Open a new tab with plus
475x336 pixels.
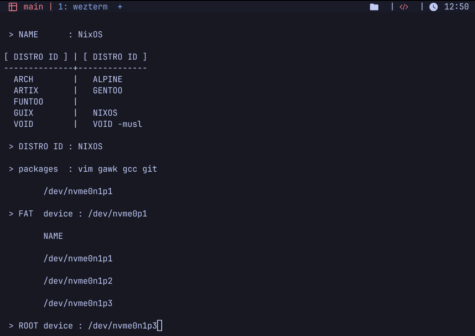120,7
